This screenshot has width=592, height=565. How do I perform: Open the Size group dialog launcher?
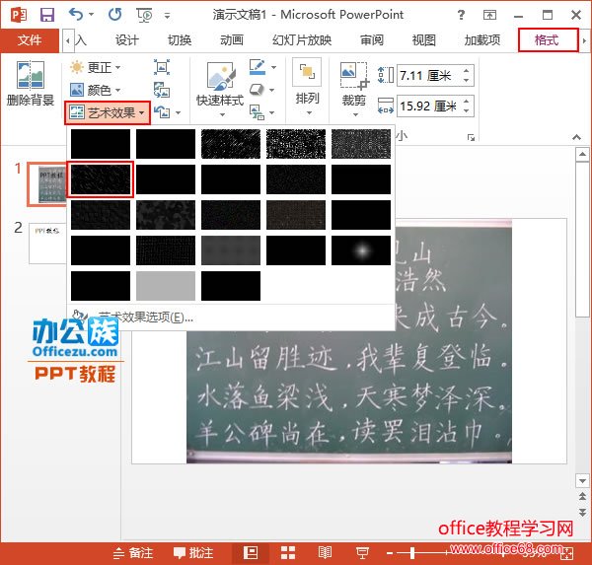(471, 137)
